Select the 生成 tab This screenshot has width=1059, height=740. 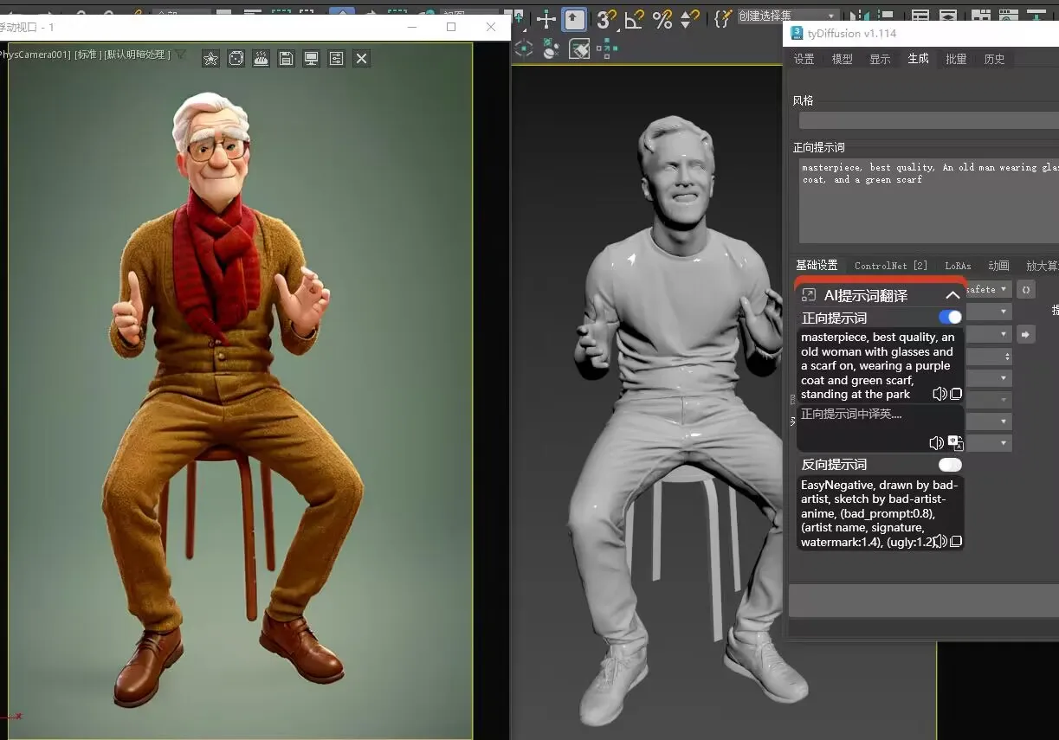pos(919,59)
